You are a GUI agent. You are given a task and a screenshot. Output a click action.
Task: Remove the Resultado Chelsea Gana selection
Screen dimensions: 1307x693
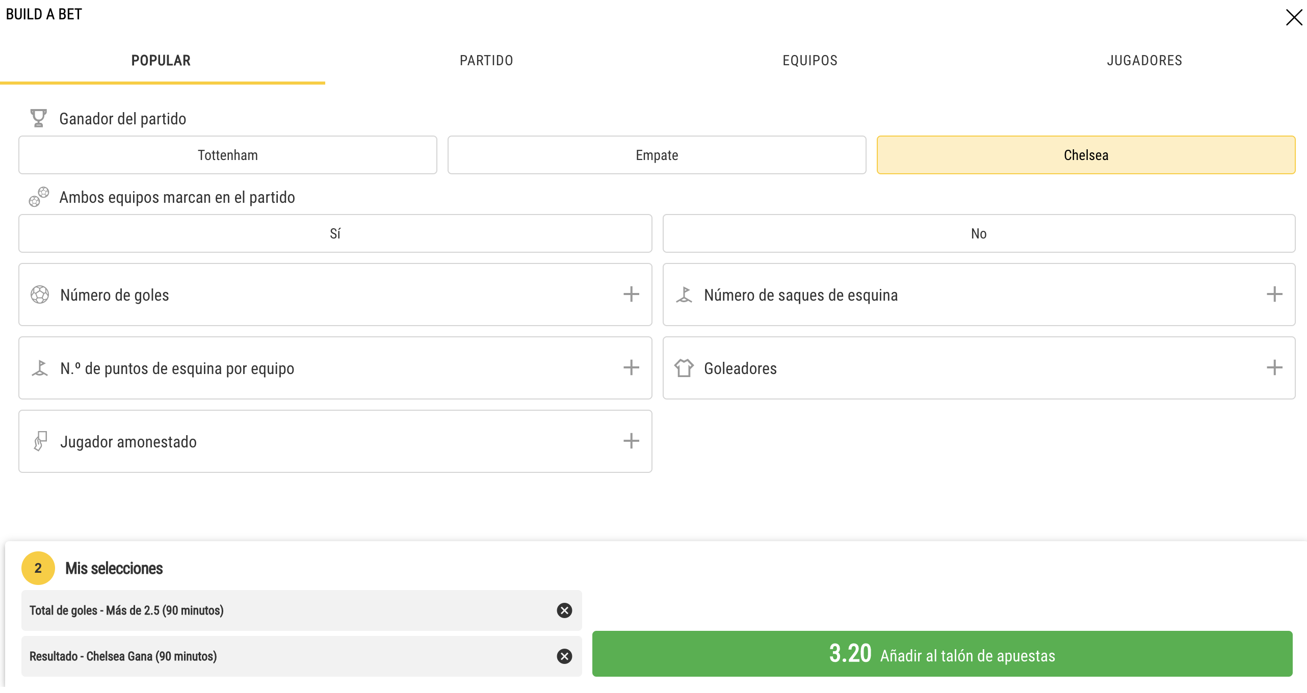click(564, 656)
